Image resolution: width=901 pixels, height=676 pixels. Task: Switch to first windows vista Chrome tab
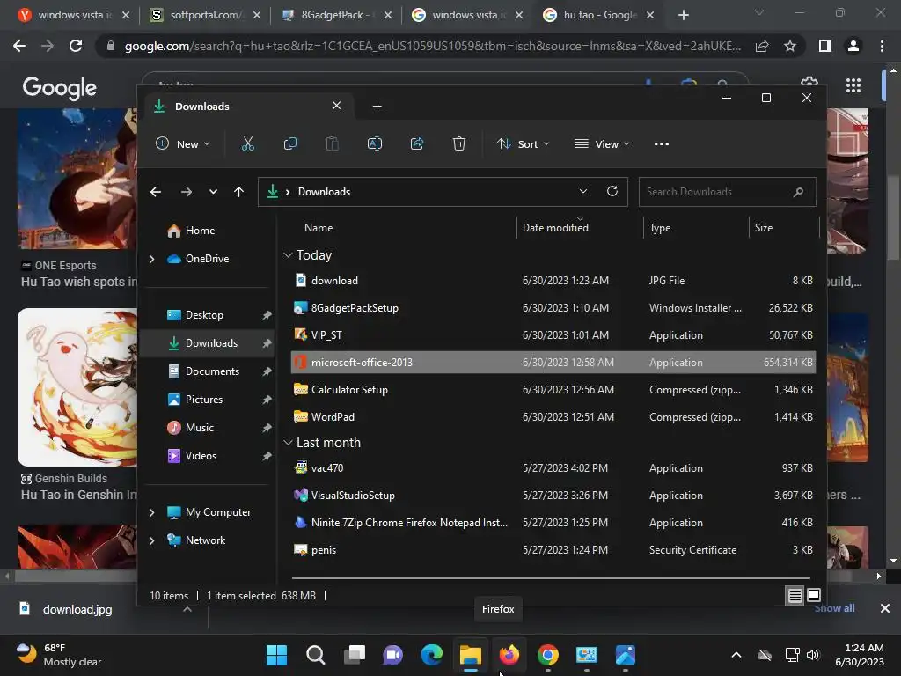coord(73,15)
